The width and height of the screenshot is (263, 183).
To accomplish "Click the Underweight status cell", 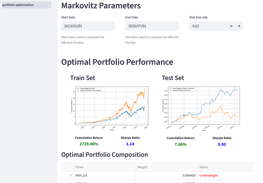I will [x=225, y=175].
